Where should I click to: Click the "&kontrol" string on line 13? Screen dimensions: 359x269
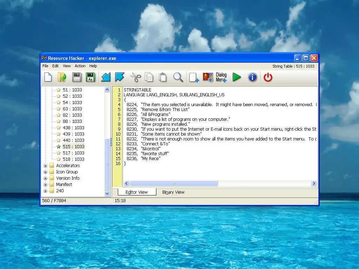[x=151, y=149]
